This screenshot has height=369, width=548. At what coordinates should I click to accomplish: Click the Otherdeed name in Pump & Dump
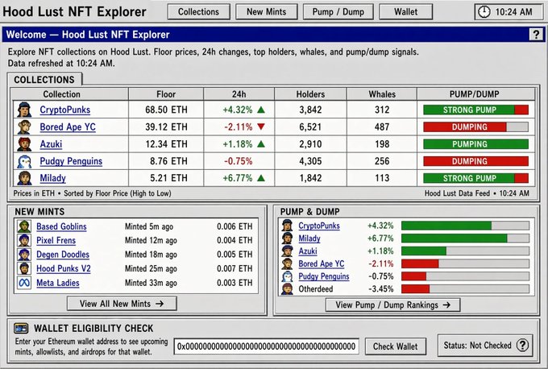pyautogui.click(x=316, y=289)
